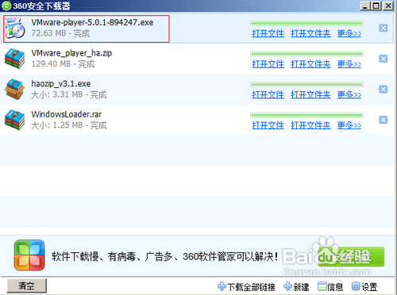Screen dimensions: 397x295
Task: Open the 信息 info panel
Action: (x=330, y=287)
